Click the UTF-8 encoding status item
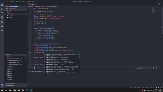 (144, 88)
